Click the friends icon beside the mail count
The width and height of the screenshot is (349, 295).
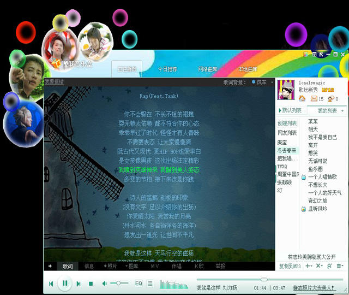coord(330,98)
